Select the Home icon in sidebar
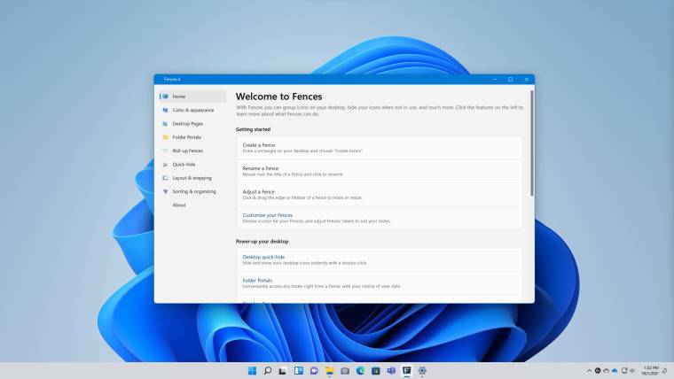 pyautogui.click(x=165, y=97)
